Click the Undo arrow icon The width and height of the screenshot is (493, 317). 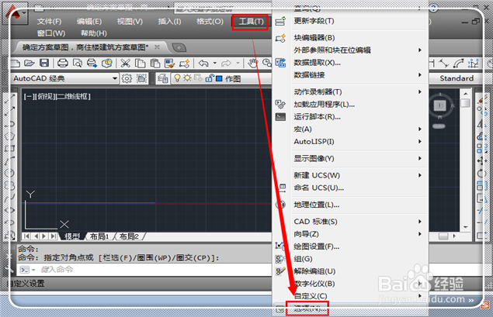(x=203, y=63)
